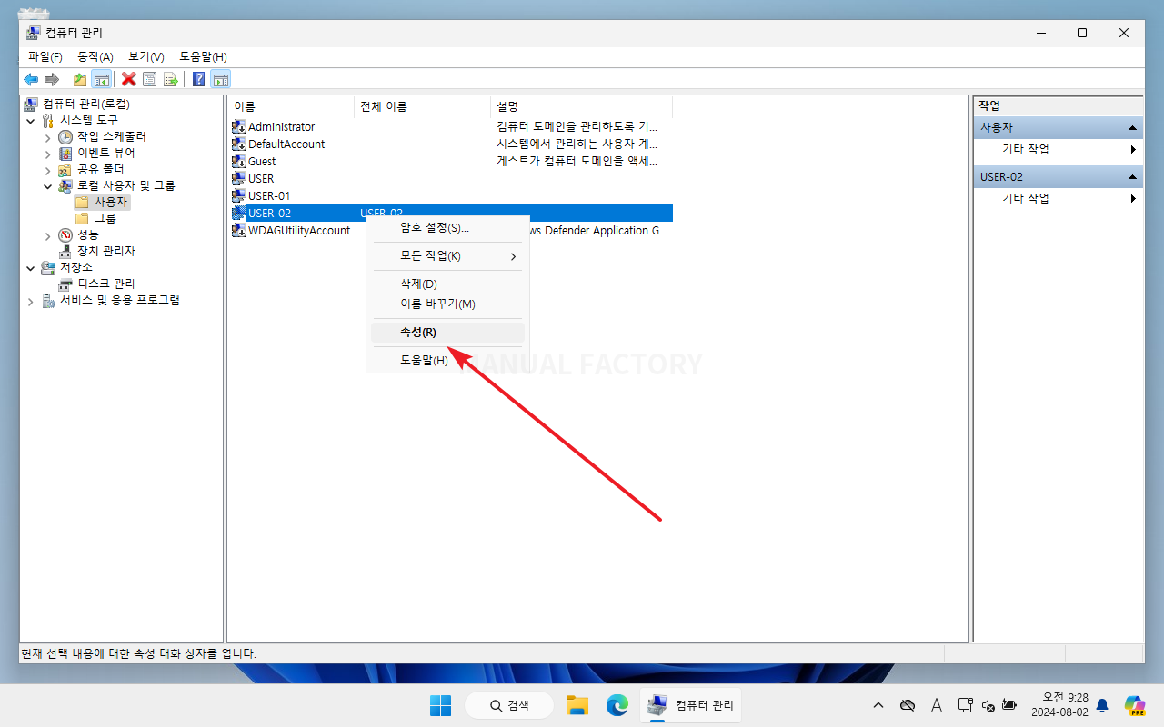Viewport: 1164px width, 727px height.
Task: Click the blue Help question mark icon
Action: [198, 79]
